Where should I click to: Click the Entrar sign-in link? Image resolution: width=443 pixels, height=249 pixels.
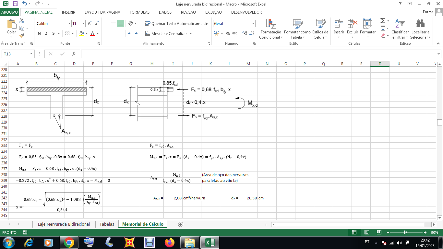click(428, 12)
